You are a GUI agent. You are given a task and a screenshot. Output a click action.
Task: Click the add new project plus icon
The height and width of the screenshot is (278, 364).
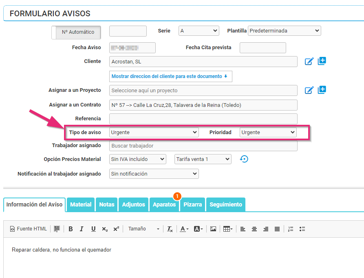322,90
